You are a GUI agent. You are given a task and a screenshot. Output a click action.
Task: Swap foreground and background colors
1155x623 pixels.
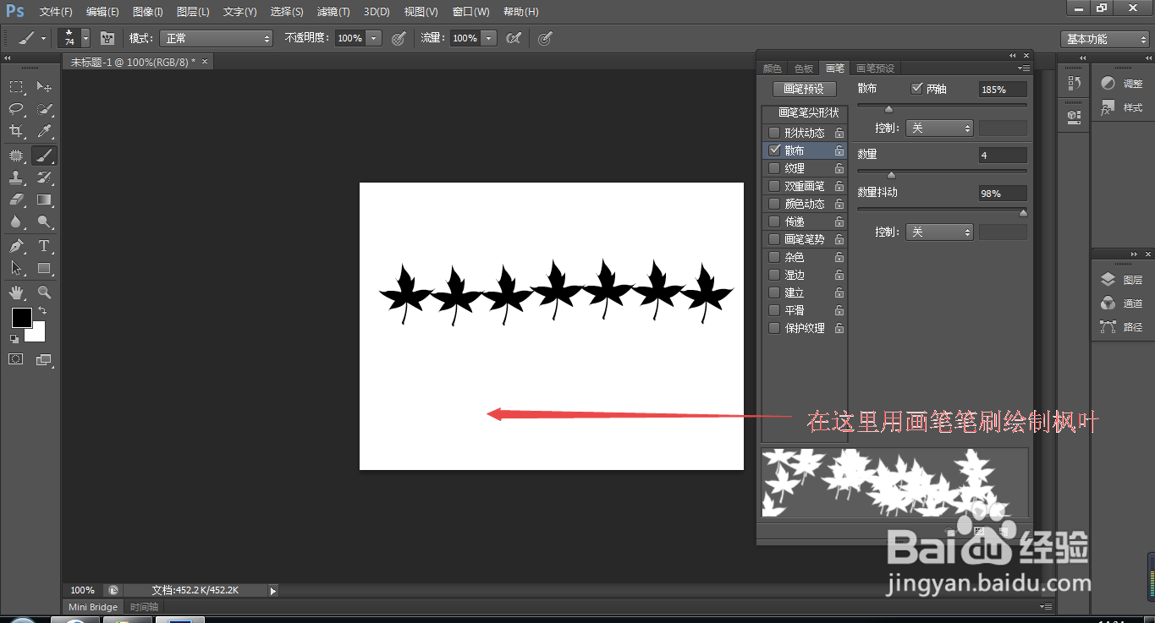tap(42, 311)
